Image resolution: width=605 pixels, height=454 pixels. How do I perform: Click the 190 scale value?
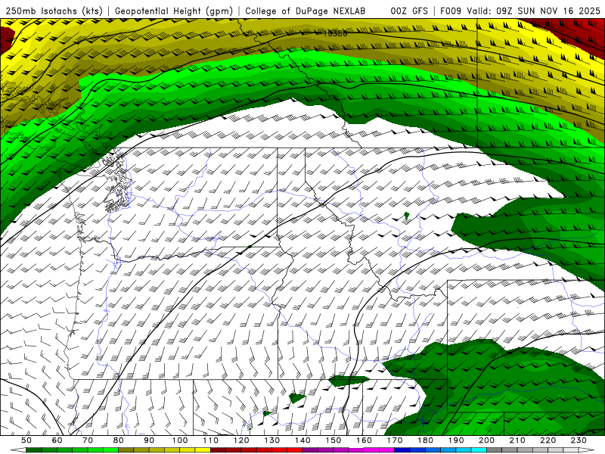click(x=456, y=440)
